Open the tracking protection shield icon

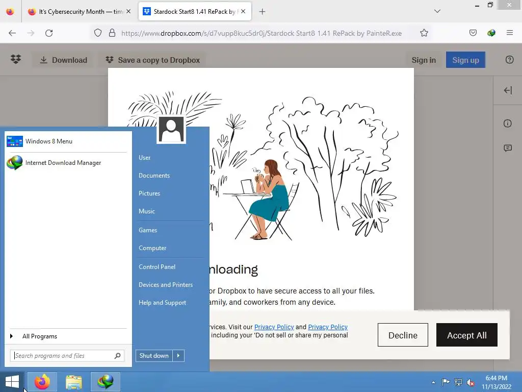tap(97, 33)
